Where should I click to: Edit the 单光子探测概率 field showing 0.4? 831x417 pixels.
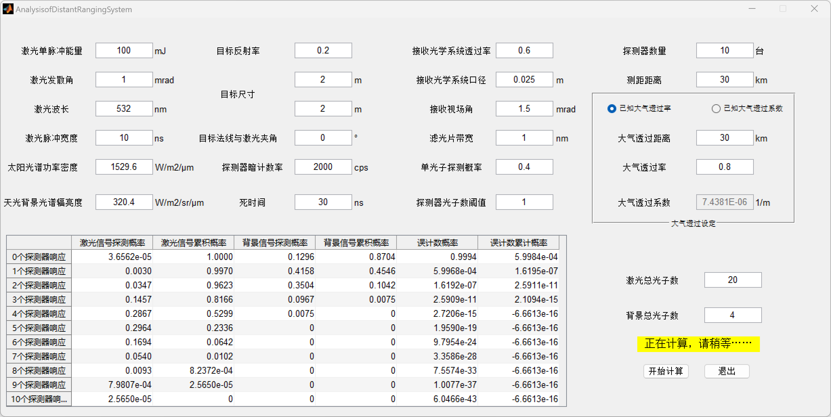click(x=524, y=167)
